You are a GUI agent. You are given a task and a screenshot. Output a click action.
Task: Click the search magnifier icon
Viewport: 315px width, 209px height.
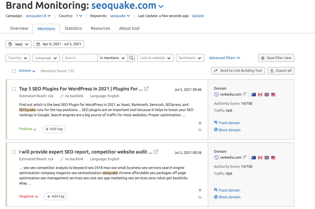tap(131, 58)
